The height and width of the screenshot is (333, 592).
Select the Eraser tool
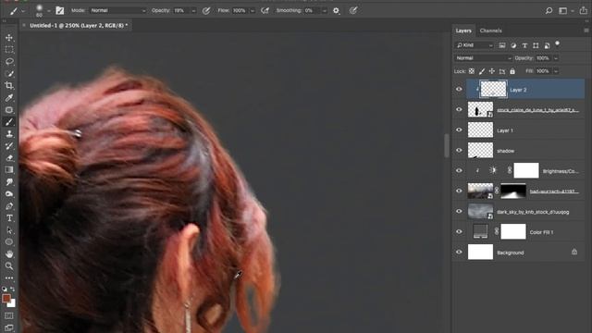click(9, 158)
